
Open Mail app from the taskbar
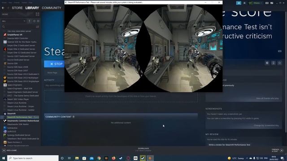91,158
